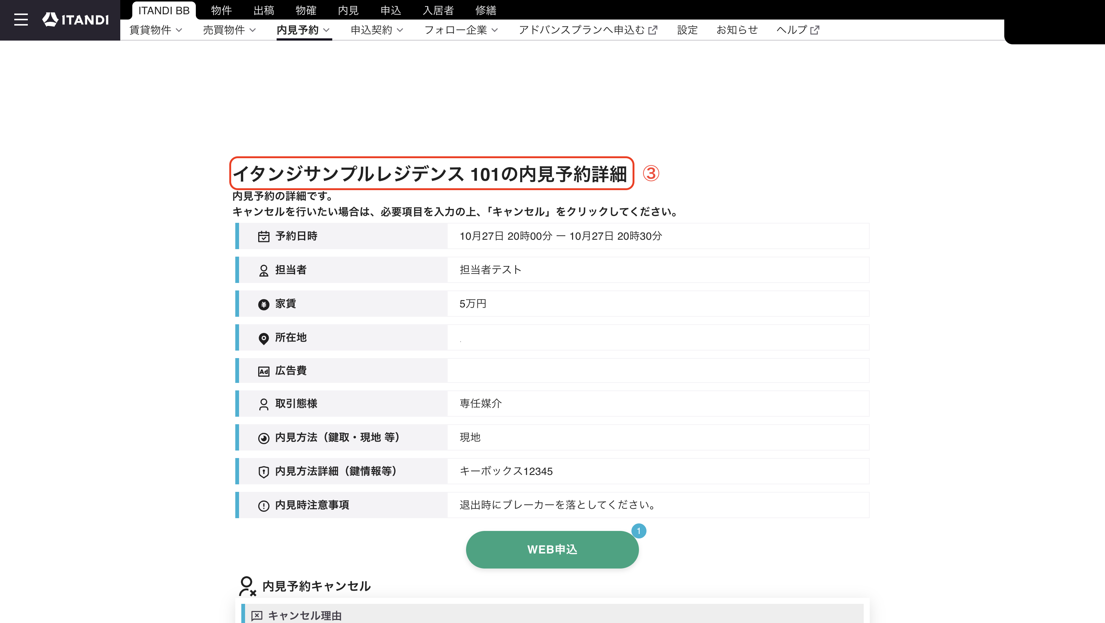Open the ヘルプ link
Image resolution: width=1105 pixels, height=623 pixels.
pos(798,30)
